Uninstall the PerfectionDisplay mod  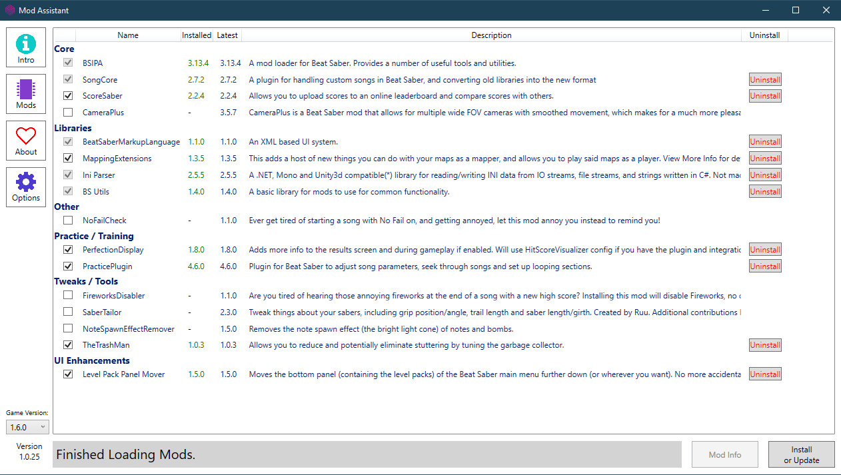[x=765, y=250]
